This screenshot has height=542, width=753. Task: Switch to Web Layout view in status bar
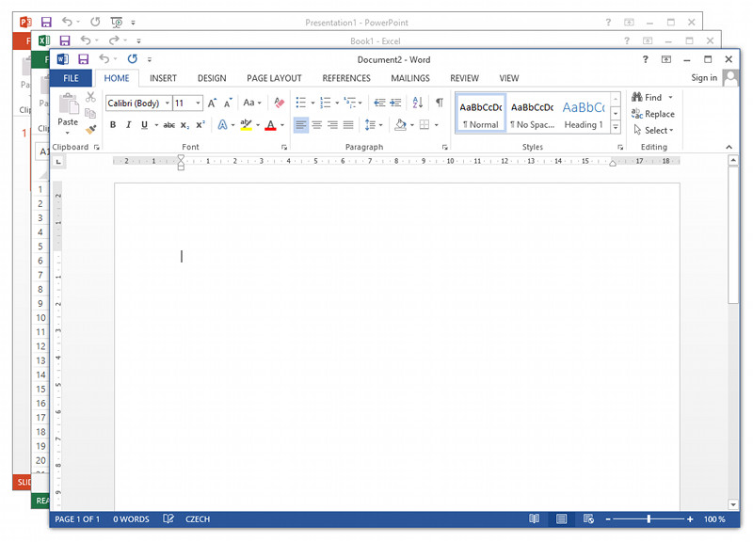588,519
